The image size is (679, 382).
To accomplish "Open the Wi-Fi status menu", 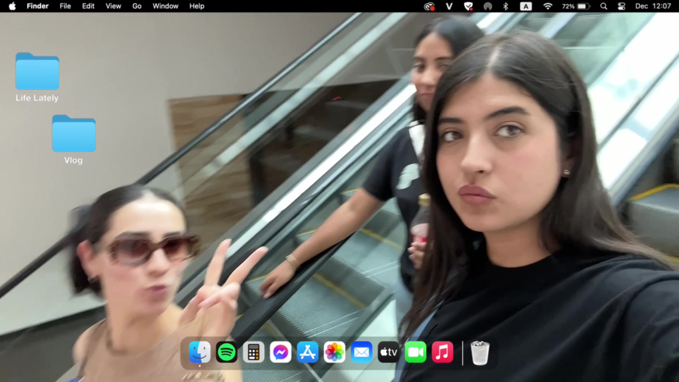I will 548,6.
